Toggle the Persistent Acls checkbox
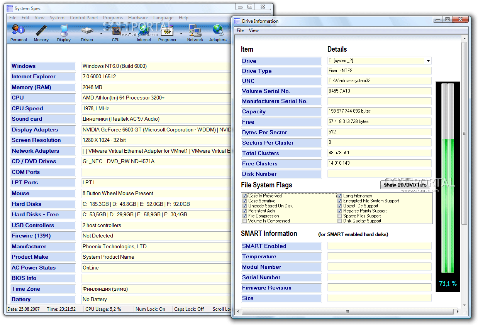This screenshot has width=478, height=325. [244, 211]
